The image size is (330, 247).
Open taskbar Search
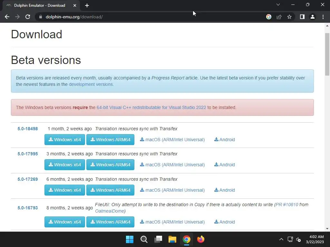[x=144, y=239]
